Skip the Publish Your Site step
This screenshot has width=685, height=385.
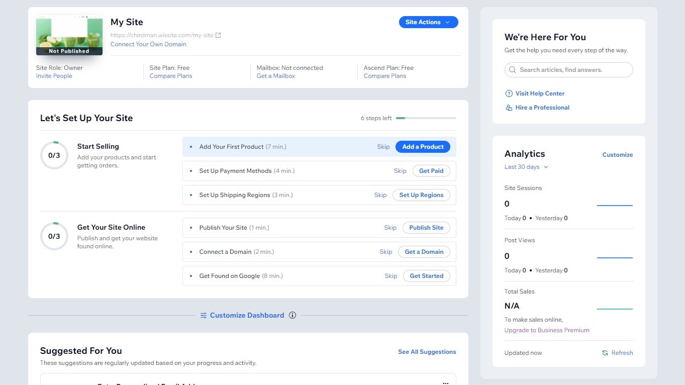click(390, 228)
